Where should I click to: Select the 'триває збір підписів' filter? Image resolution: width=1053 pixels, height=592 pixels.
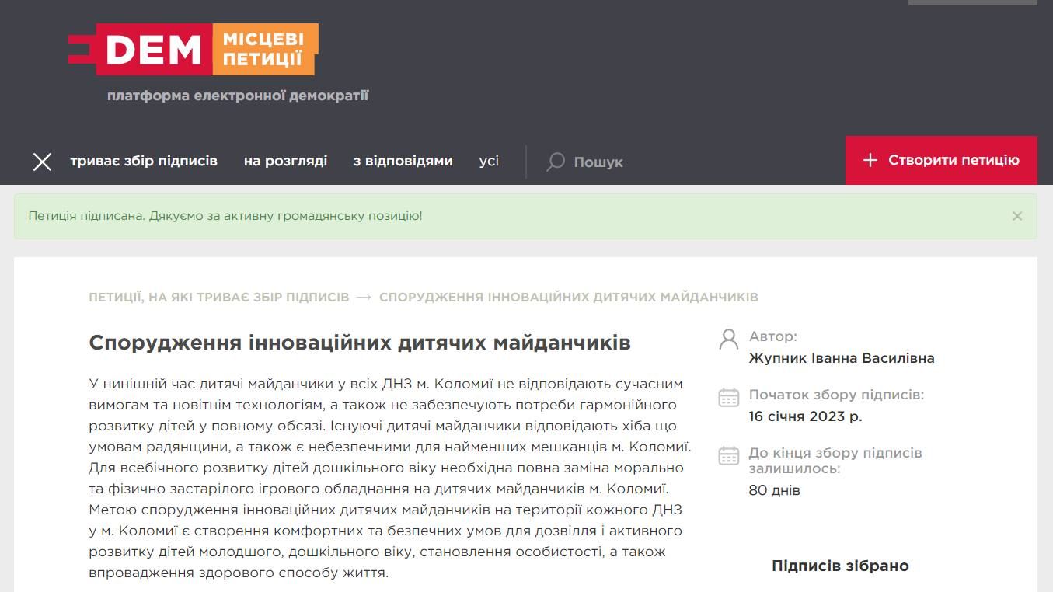(x=144, y=160)
